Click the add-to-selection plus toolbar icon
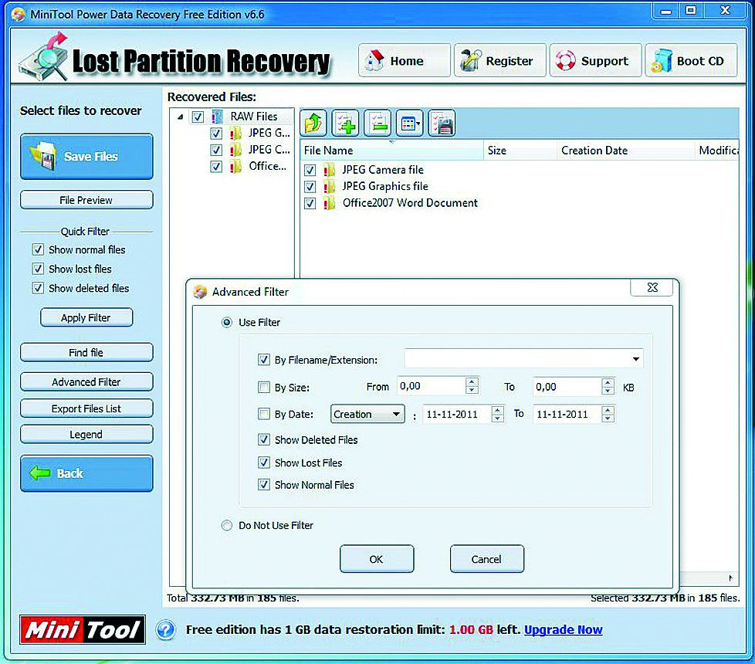The width and height of the screenshot is (755, 664). coord(346,124)
